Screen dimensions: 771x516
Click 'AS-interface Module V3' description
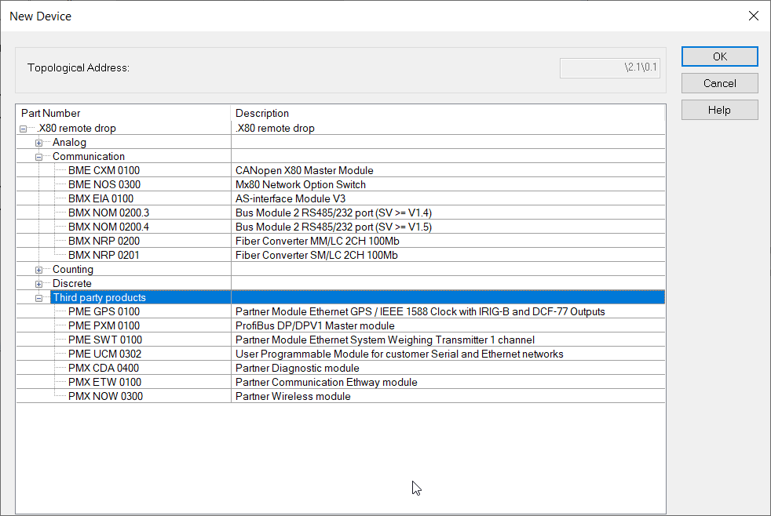(290, 199)
